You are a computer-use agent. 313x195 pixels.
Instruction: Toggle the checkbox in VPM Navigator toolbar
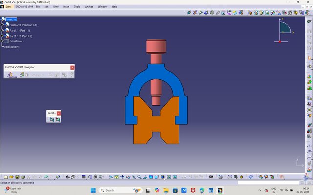click(x=26, y=75)
